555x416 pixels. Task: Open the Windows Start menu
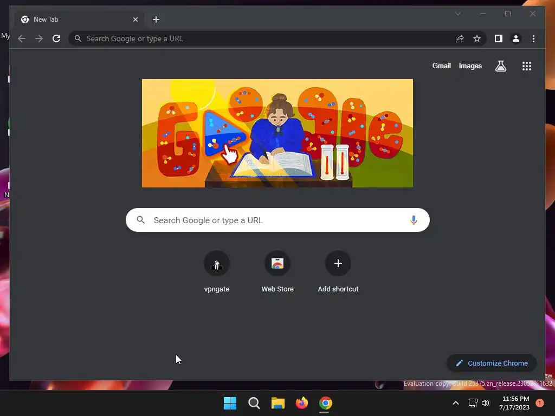[x=230, y=403]
